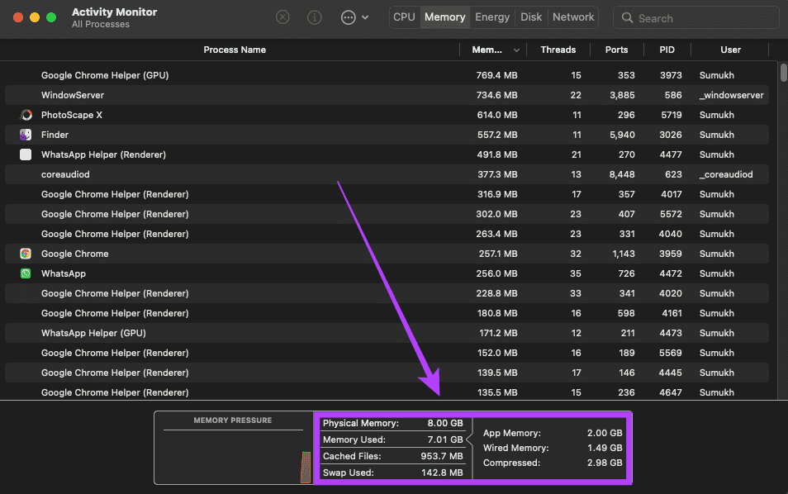788x494 pixels.
Task: Select Chrome Helper (Renderer) PID 4647
Action: pyautogui.click(x=387, y=392)
